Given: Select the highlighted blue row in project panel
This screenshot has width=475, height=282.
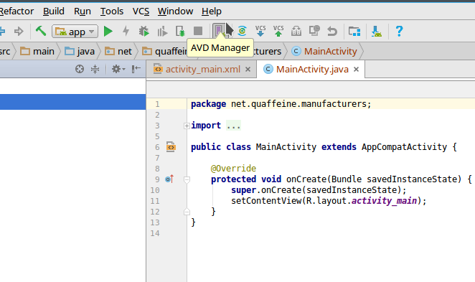Looking at the screenshot, I should [72, 102].
